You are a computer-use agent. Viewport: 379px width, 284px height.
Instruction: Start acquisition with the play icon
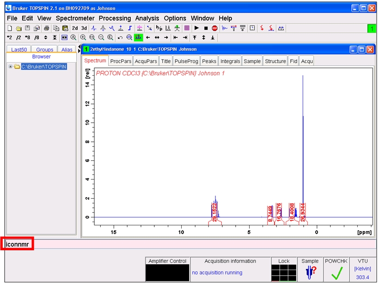pyautogui.click(x=197, y=28)
